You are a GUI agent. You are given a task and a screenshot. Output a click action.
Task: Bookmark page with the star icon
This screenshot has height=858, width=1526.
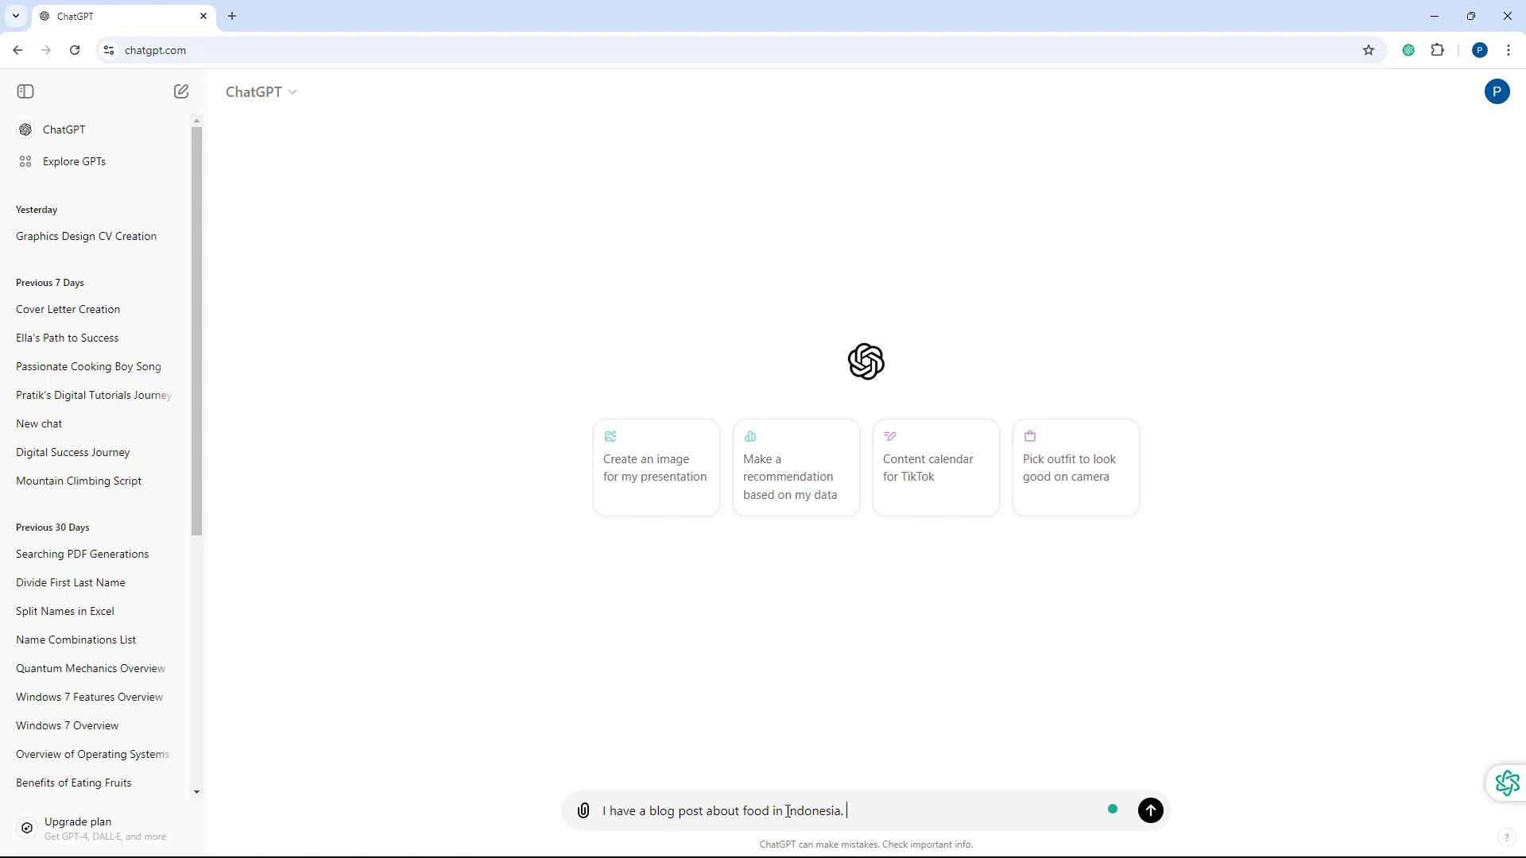click(1369, 50)
